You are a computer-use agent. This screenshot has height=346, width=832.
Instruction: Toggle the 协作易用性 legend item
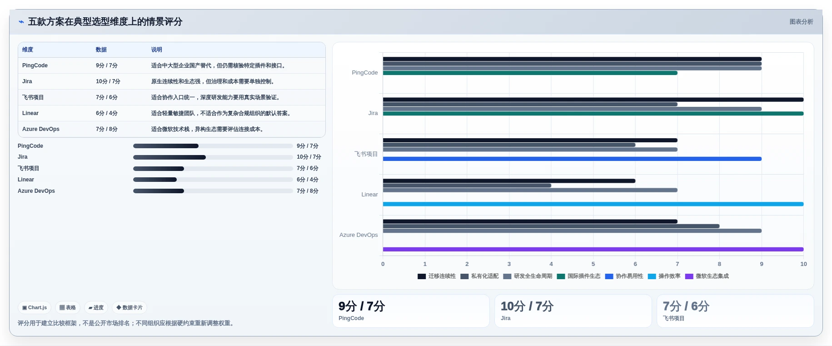click(624, 276)
